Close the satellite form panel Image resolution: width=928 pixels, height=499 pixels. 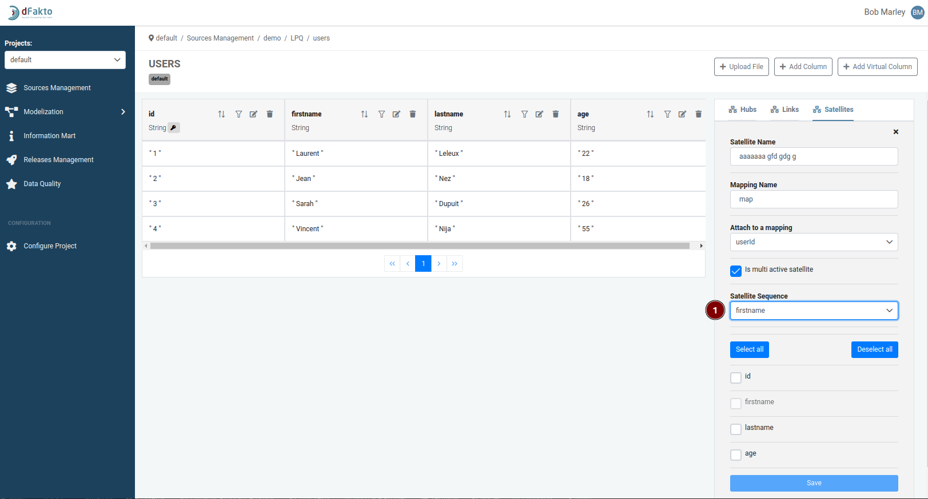[896, 132]
